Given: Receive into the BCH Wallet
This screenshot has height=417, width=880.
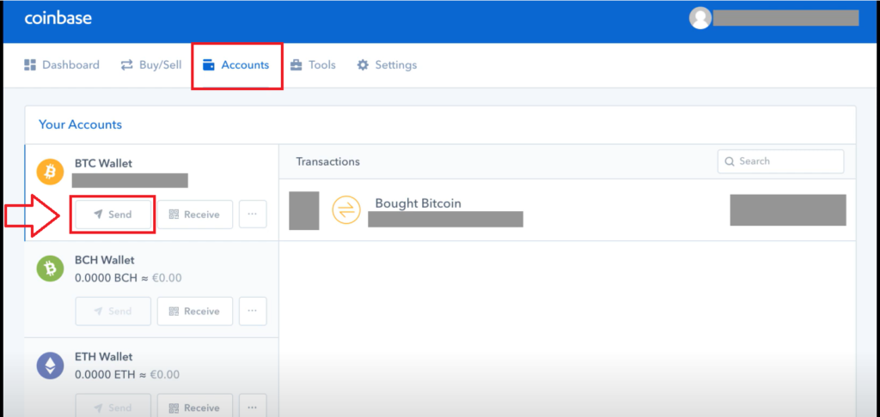Looking at the screenshot, I should click(195, 311).
